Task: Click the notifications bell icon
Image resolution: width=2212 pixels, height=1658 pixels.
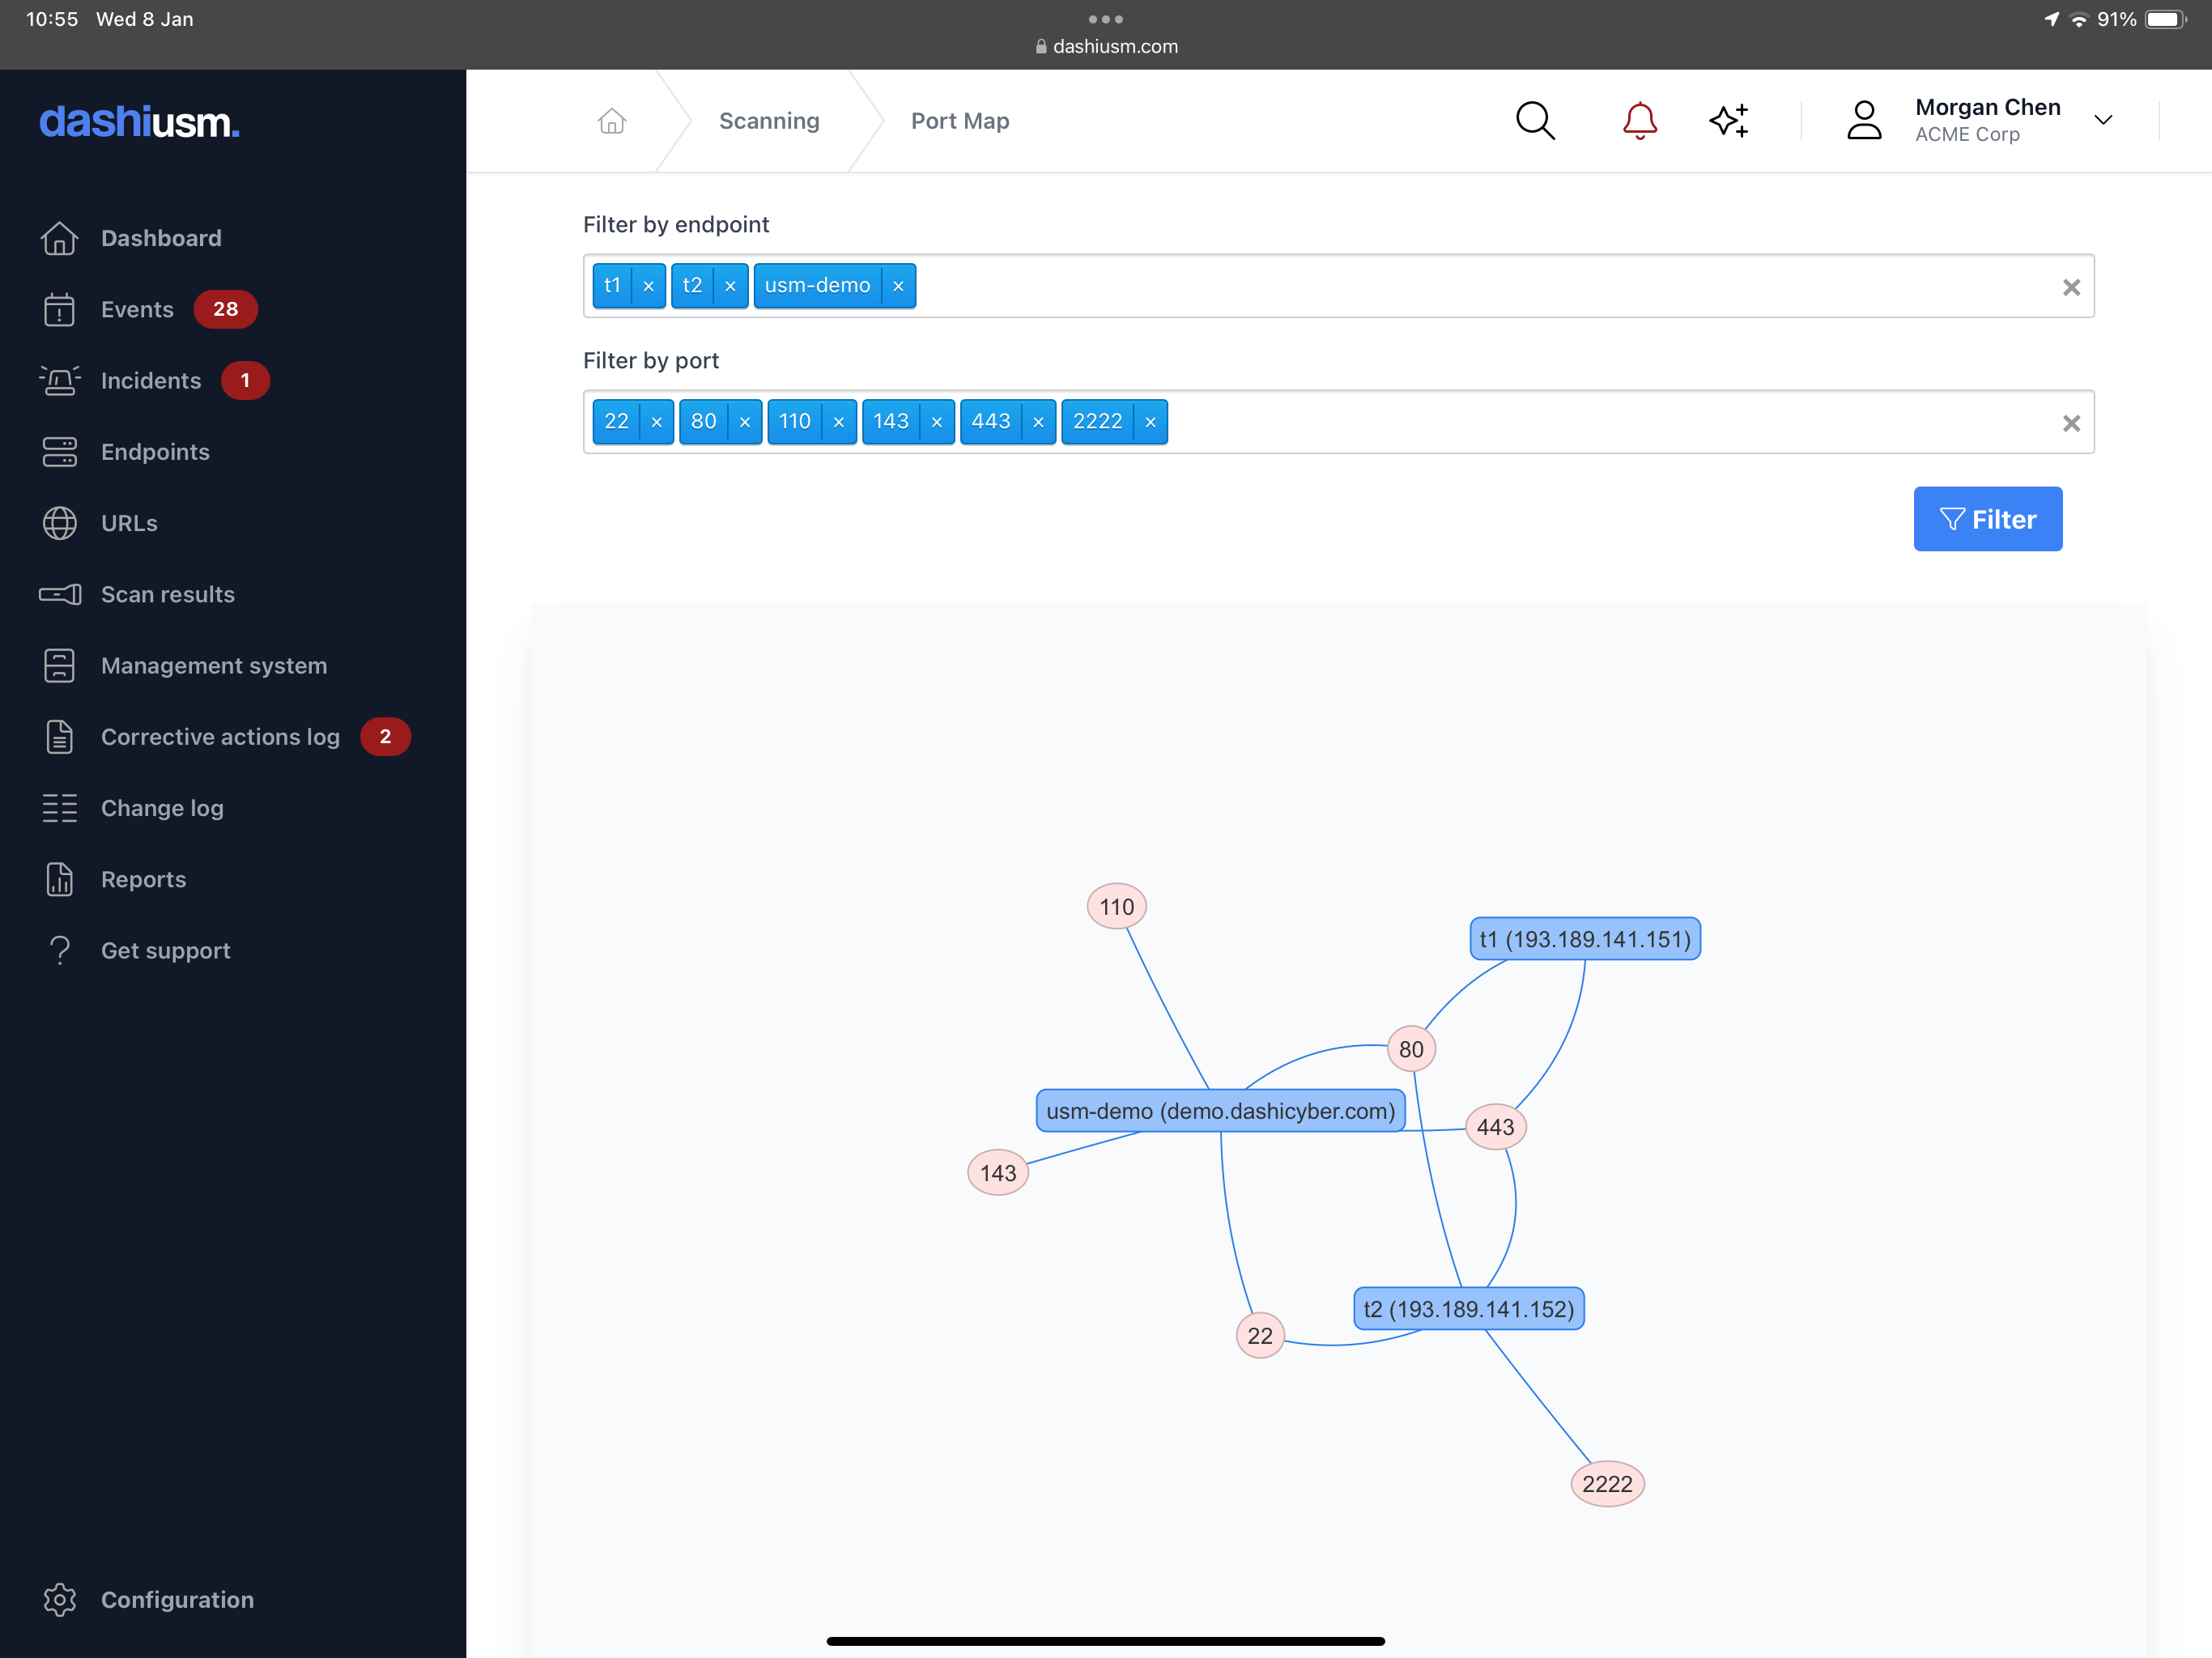Action: pyautogui.click(x=1637, y=120)
